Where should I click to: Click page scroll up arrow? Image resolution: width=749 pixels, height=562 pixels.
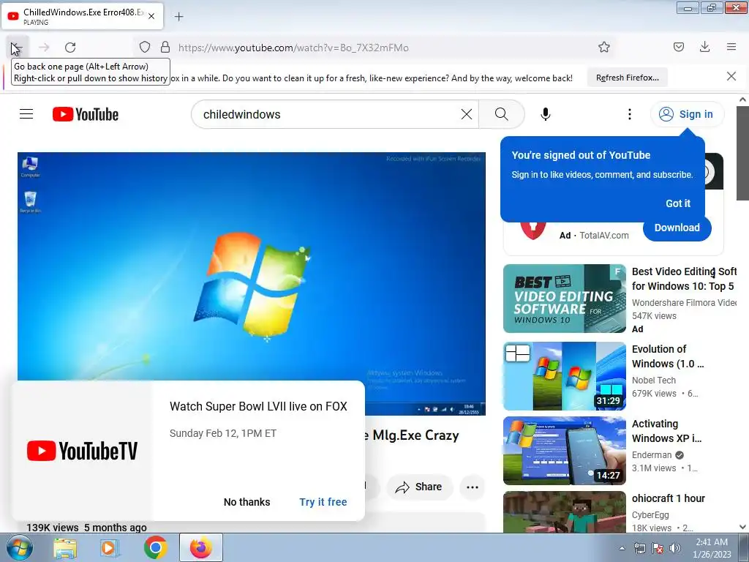tap(742, 100)
